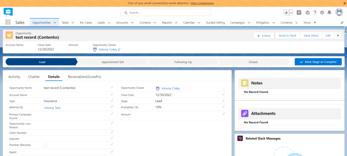The height and width of the screenshot is (156, 347).
Task: Expand actions dropdown next to Edit
Action: (x=338, y=35)
